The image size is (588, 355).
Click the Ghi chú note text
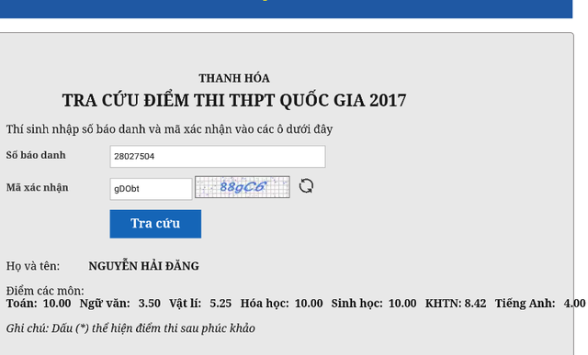point(130,328)
